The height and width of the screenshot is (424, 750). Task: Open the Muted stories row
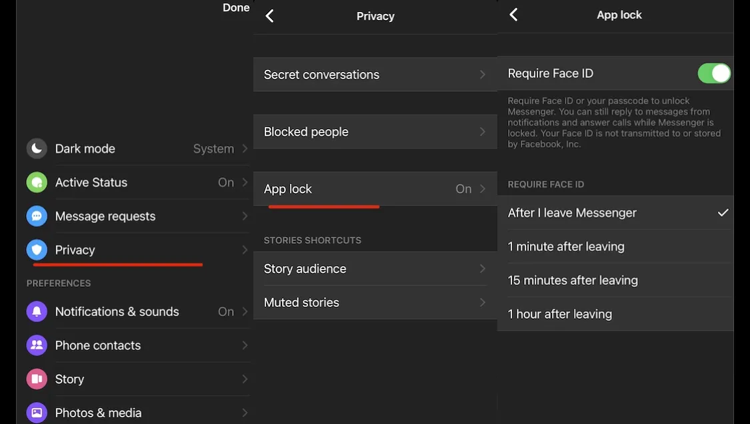click(375, 303)
